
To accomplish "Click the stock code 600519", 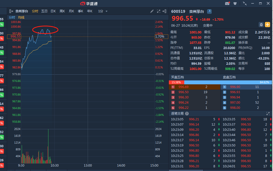I will pyautogui.click(x=178, y=11).
